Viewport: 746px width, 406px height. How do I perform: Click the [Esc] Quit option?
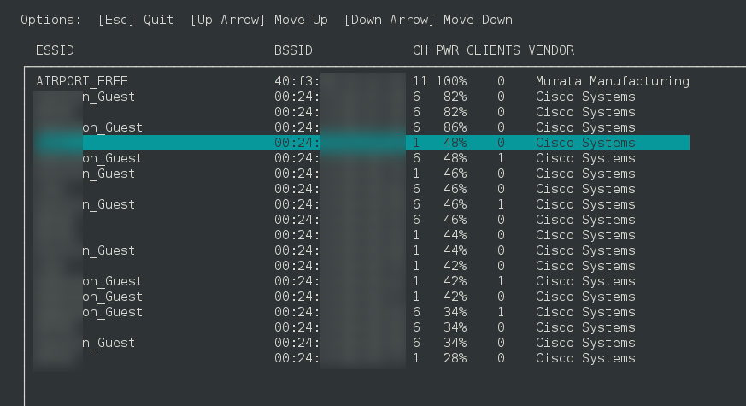click(x=136, y=20)
